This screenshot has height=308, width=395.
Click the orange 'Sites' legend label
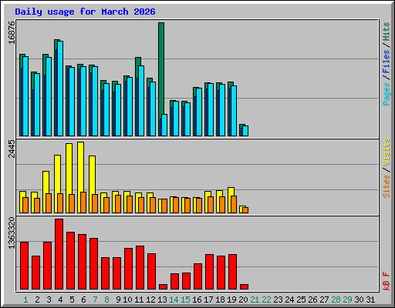386,186
